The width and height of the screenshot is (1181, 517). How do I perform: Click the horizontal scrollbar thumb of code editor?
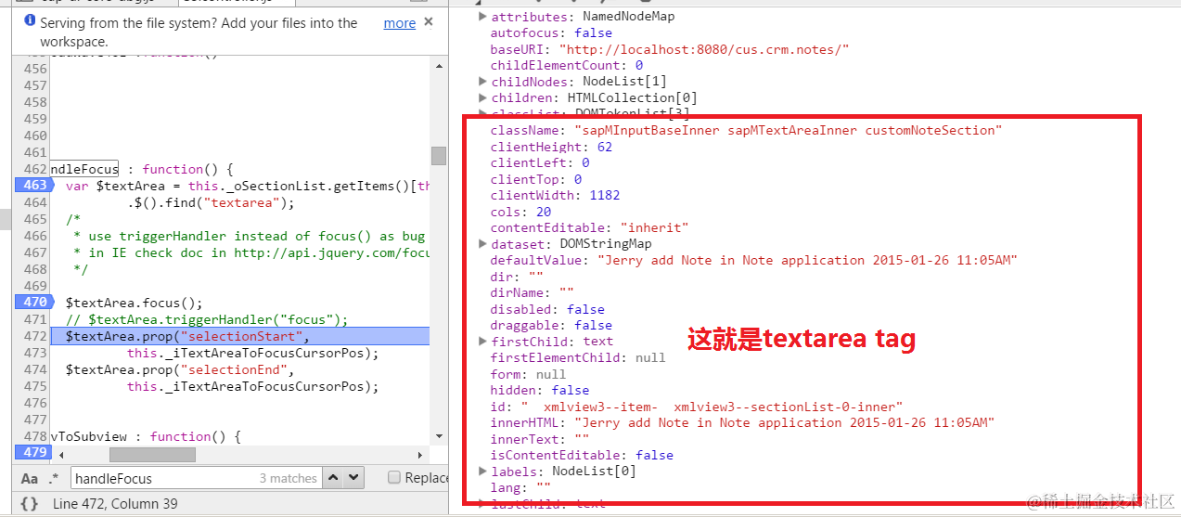tap(152, 455)
